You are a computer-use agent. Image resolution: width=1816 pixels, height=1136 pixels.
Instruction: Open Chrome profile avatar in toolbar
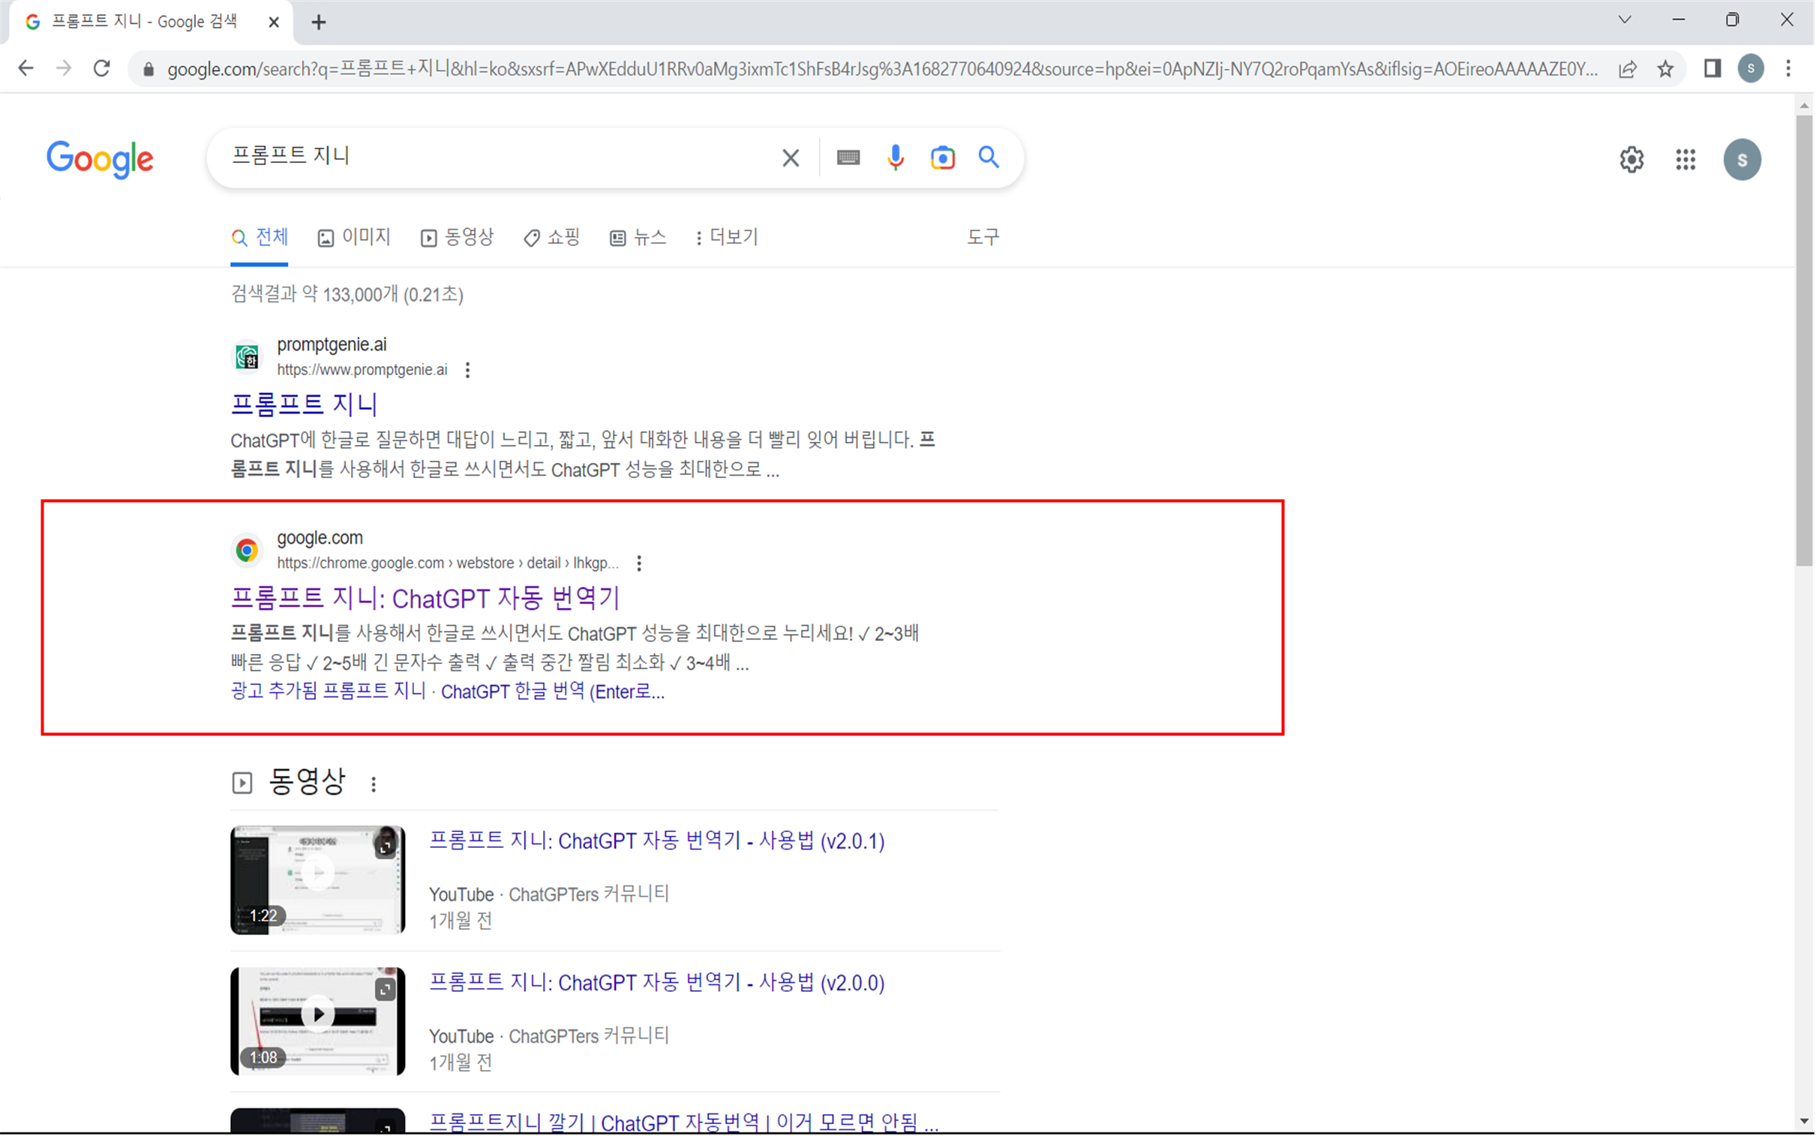pos(1751,68)
